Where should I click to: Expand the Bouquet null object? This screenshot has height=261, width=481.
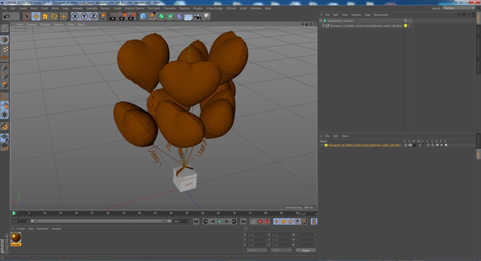(x=324, y=26)
